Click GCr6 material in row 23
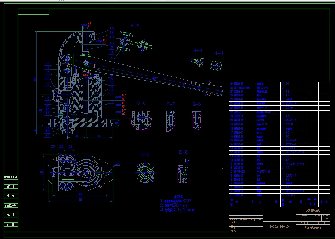The width and height of the screenshot is (335, 239). point(290,108)
